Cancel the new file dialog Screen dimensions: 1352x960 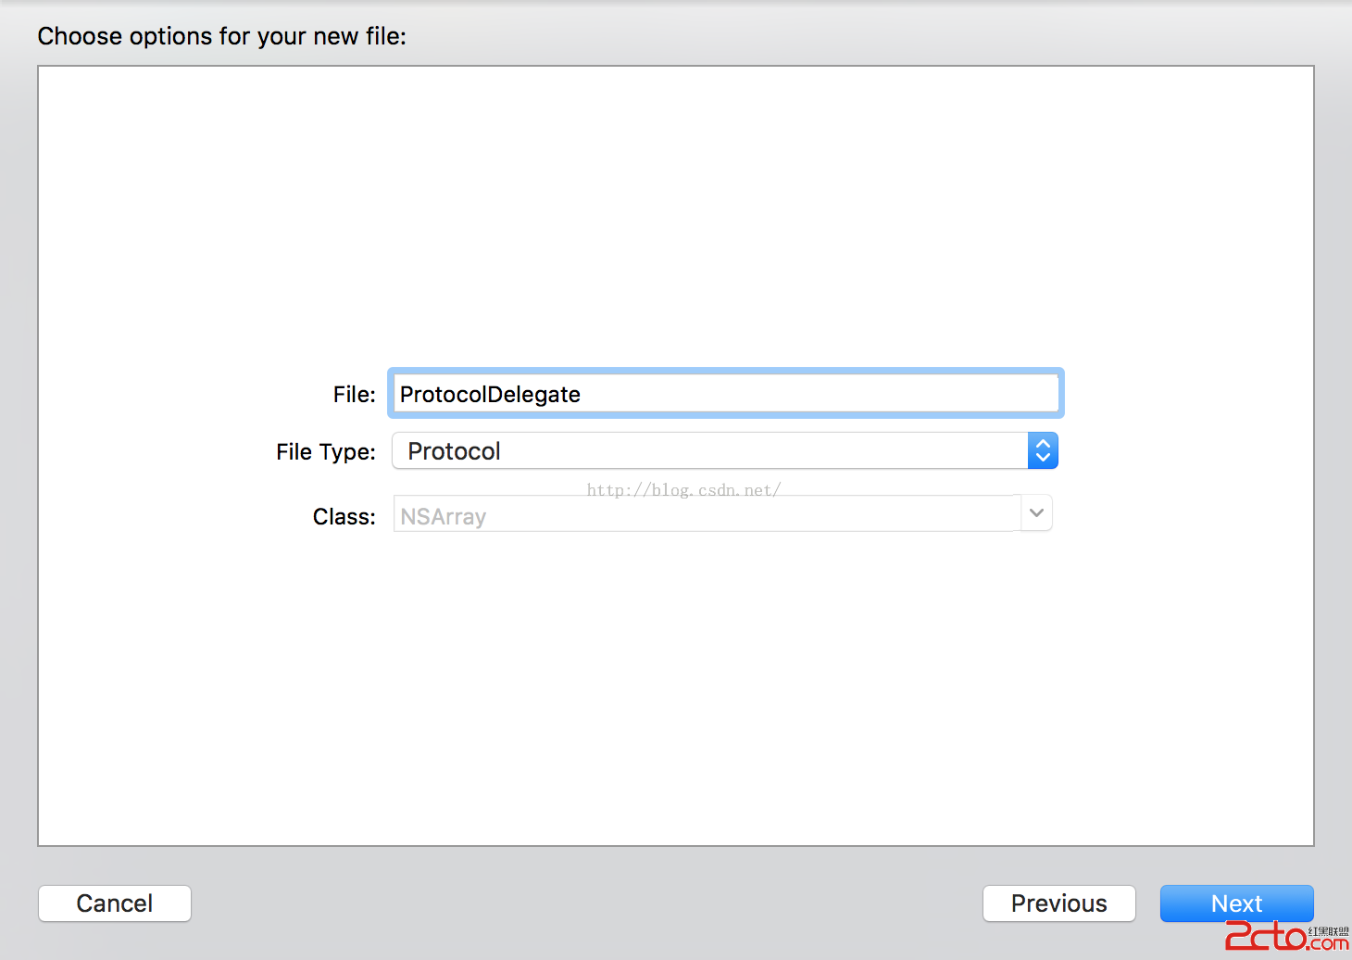[115, 903]
